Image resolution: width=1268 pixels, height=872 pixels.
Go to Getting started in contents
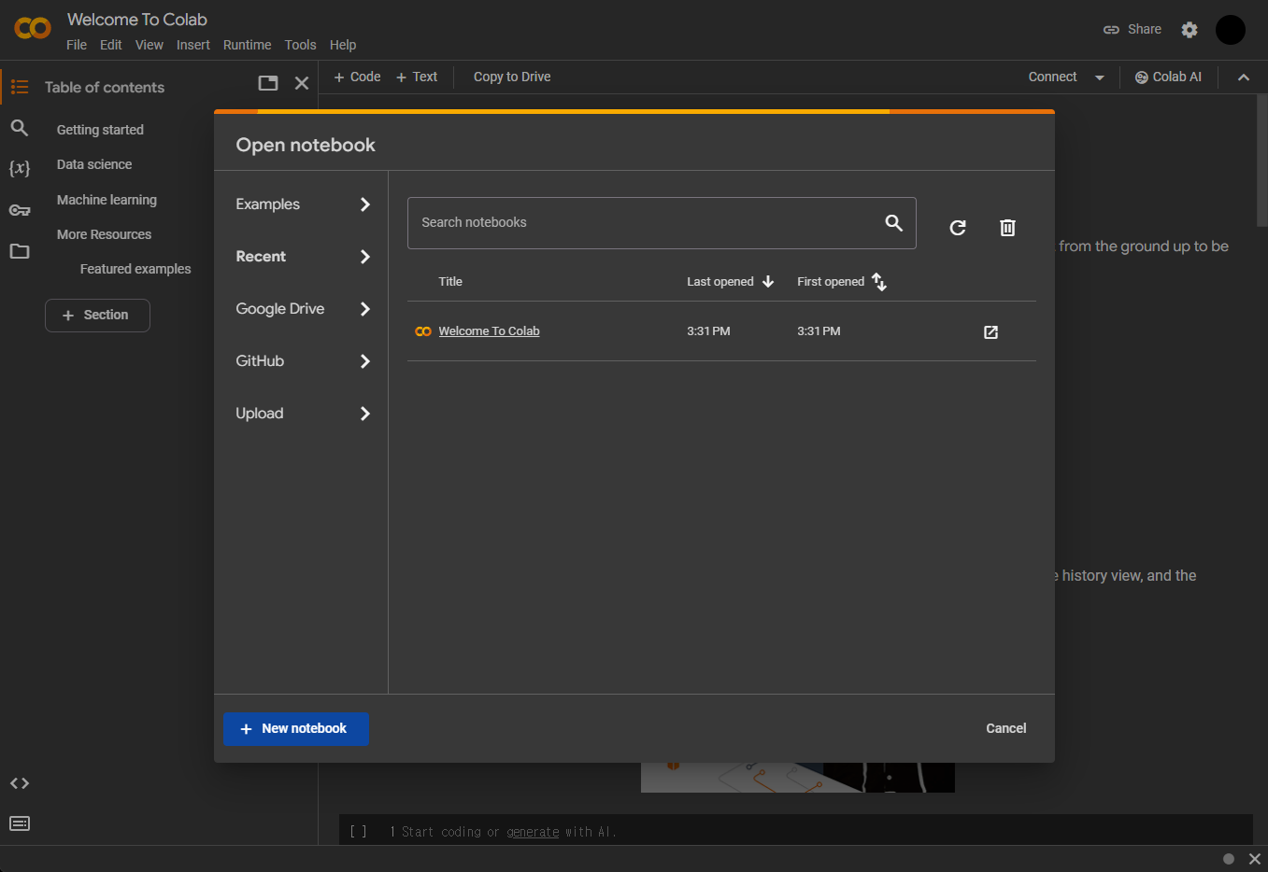pyautogui.click(x=100, y=130)
